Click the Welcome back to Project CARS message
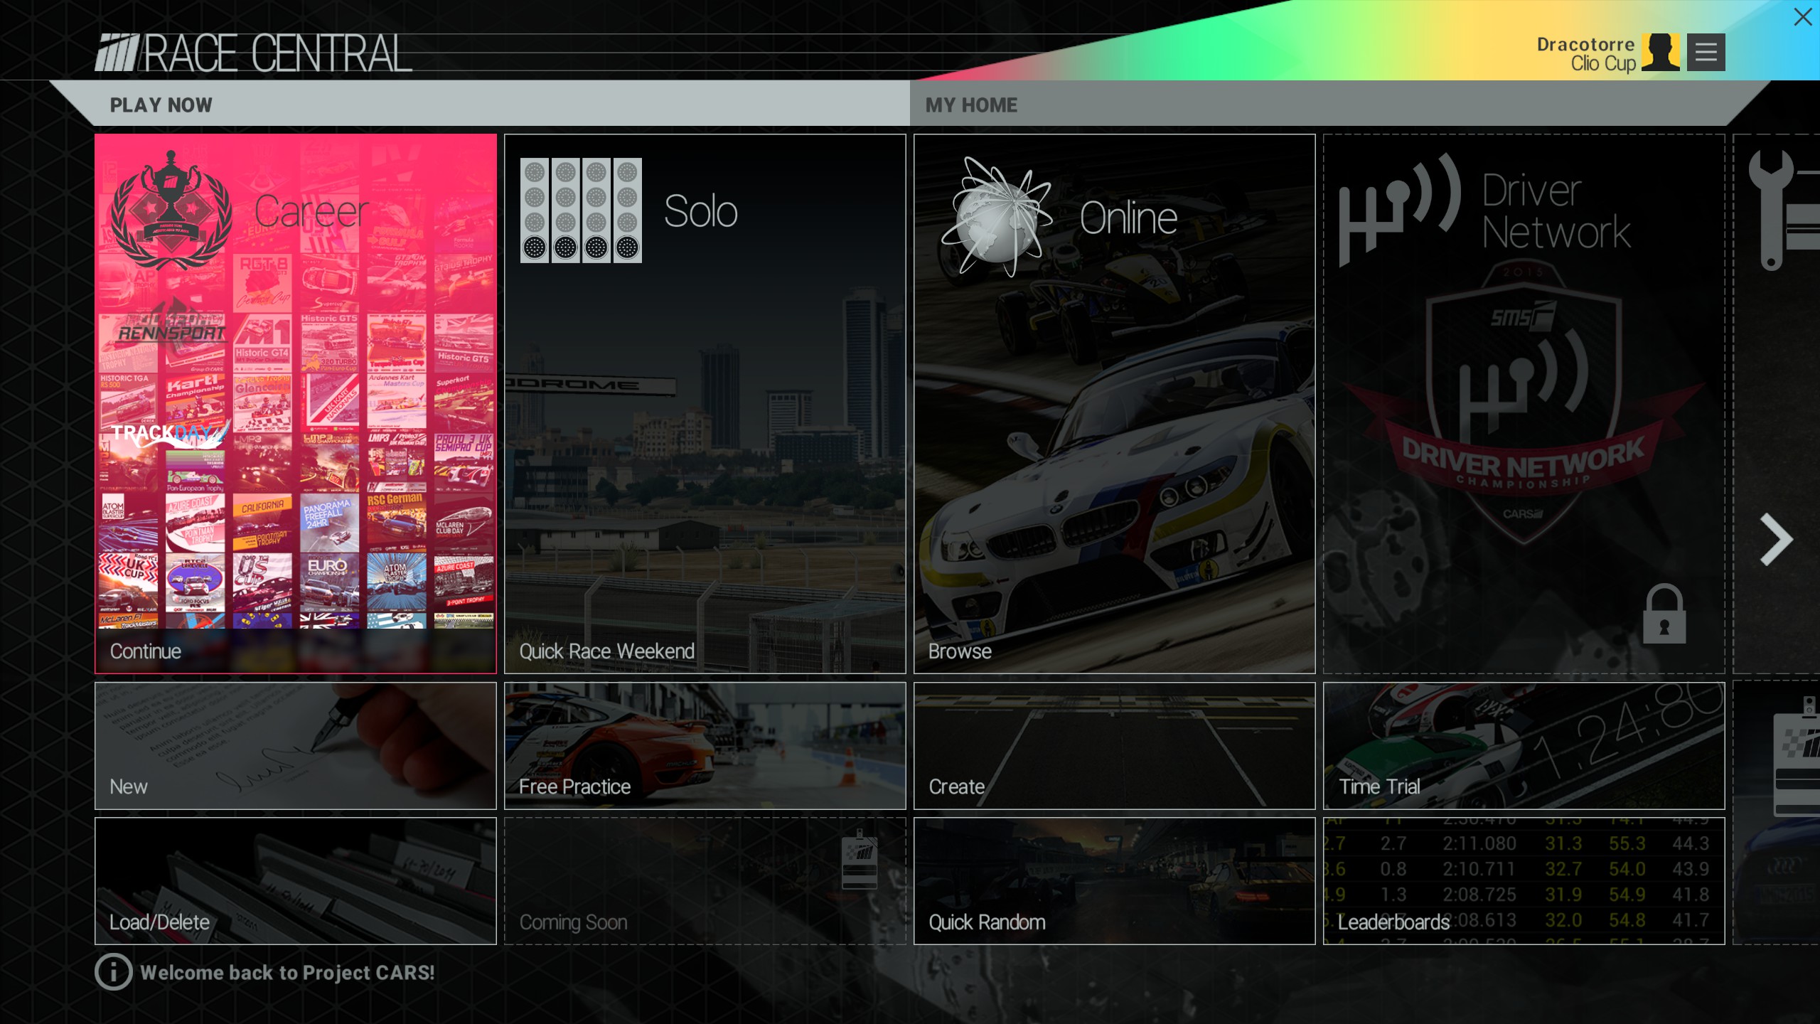Viewport: 1820px width, 1024px height. click(287, 972)
